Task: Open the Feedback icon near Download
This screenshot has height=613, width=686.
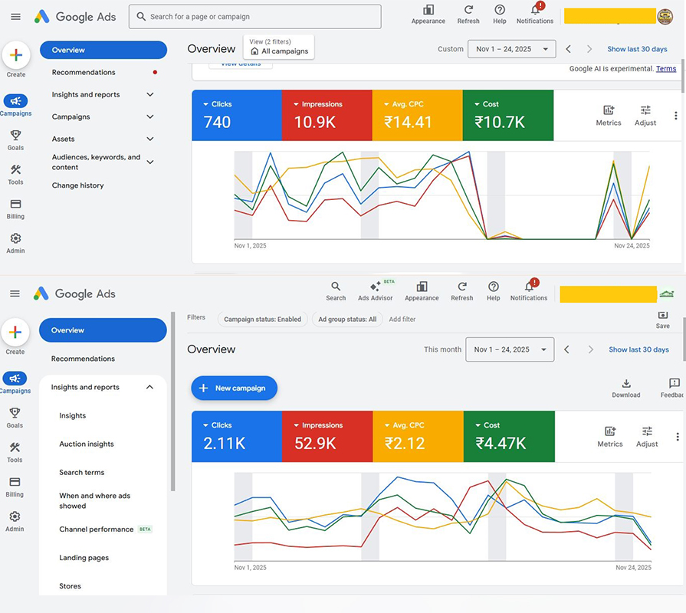Action: tap(674, 384)
